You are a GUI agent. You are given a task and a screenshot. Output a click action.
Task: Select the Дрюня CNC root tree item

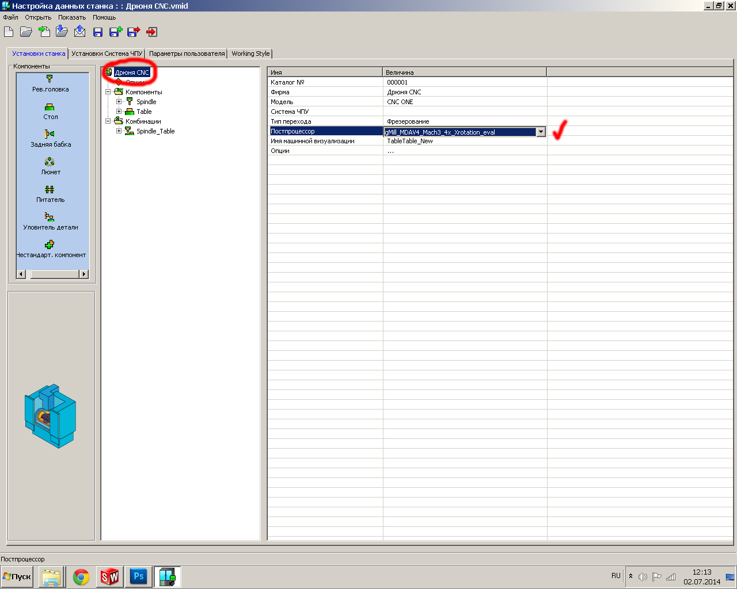pos(132,72)
